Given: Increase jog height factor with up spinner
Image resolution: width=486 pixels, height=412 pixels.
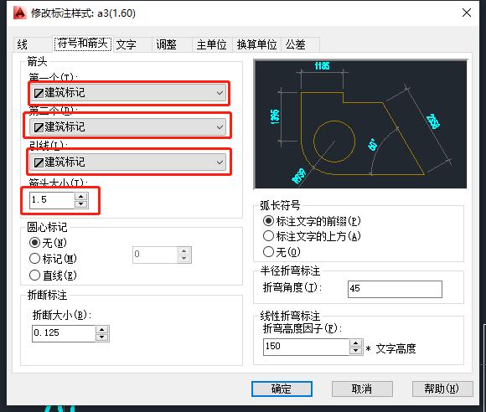Looking at the screenshot, I should coord(356,343).
